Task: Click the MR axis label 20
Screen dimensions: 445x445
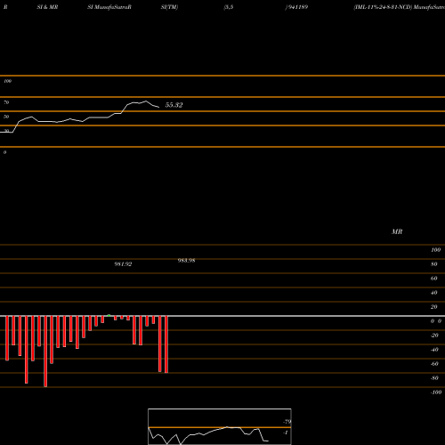Action: 434,307
